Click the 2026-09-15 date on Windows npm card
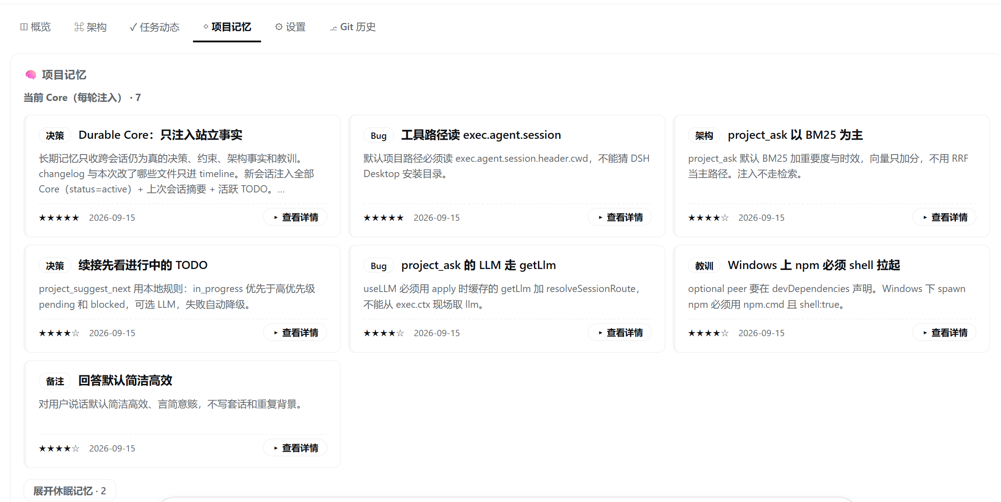The width and height of the screenshot is (1001, 502). pos(762,333)
